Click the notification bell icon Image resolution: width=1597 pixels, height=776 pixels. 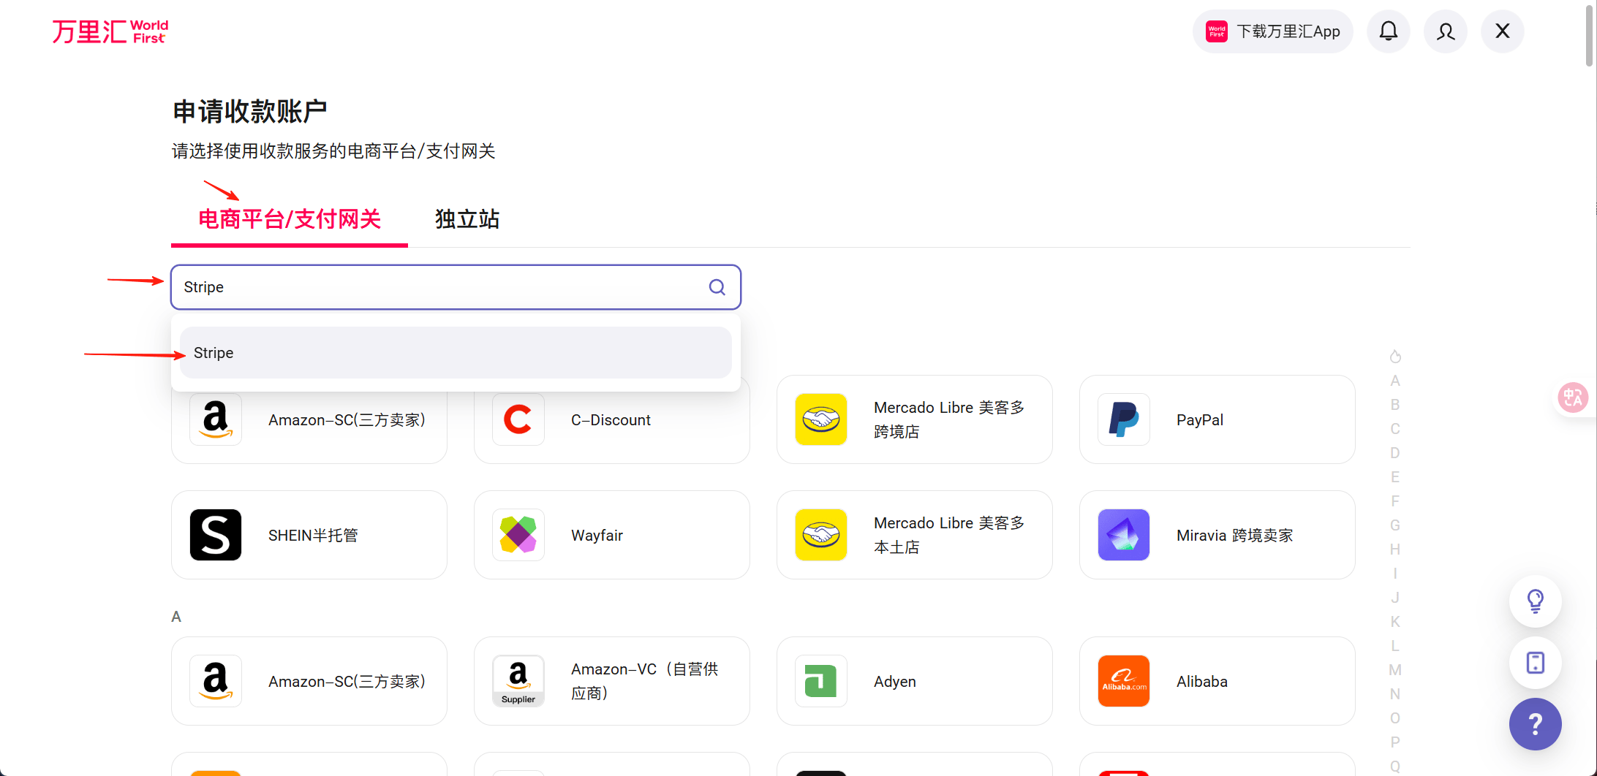point(1388,31)
